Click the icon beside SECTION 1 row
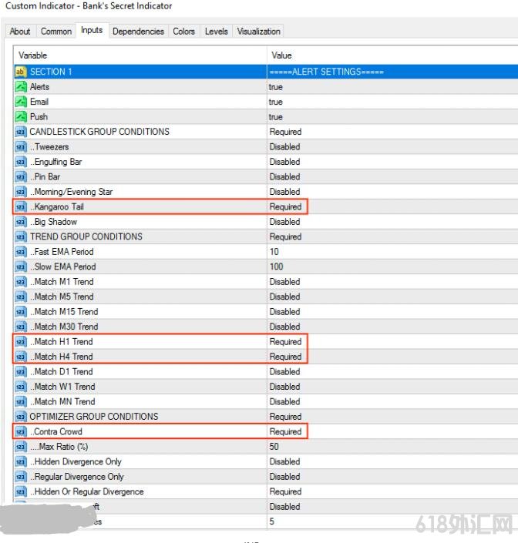The height and width of the screenshot is (543, 518). point(21,72)
